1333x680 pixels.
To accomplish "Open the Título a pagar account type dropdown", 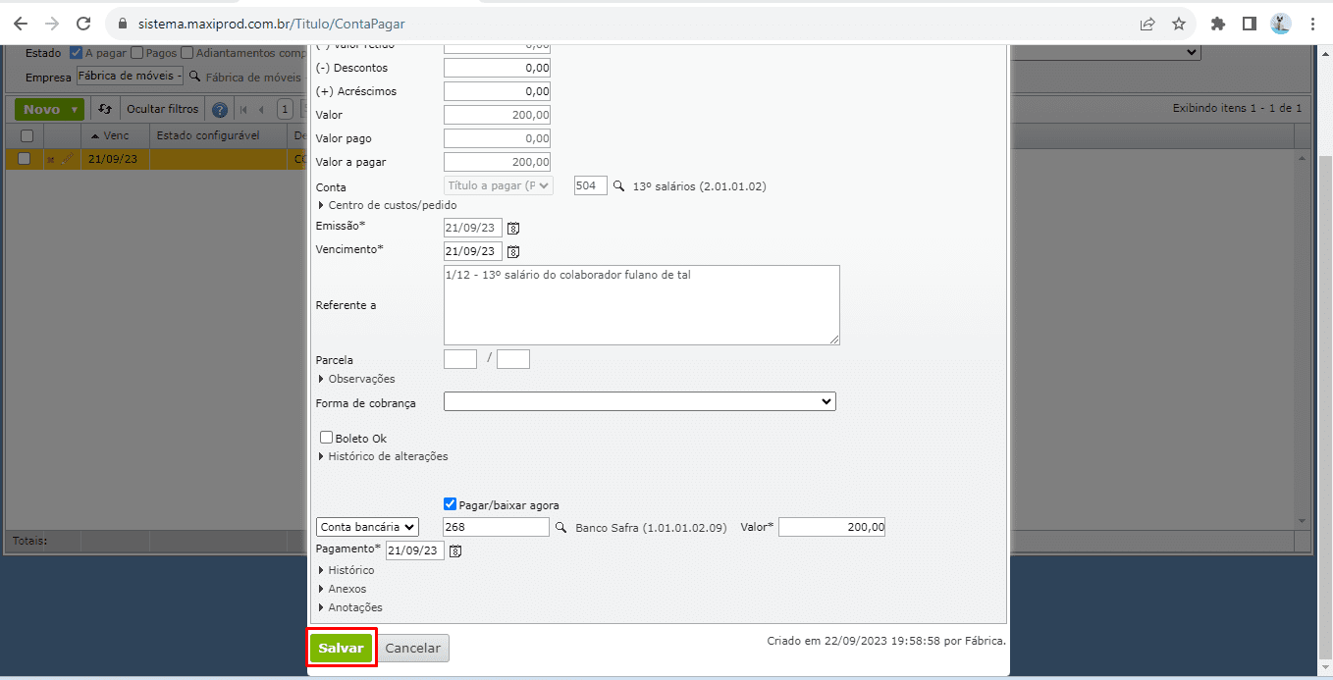I will click(499, 185).
